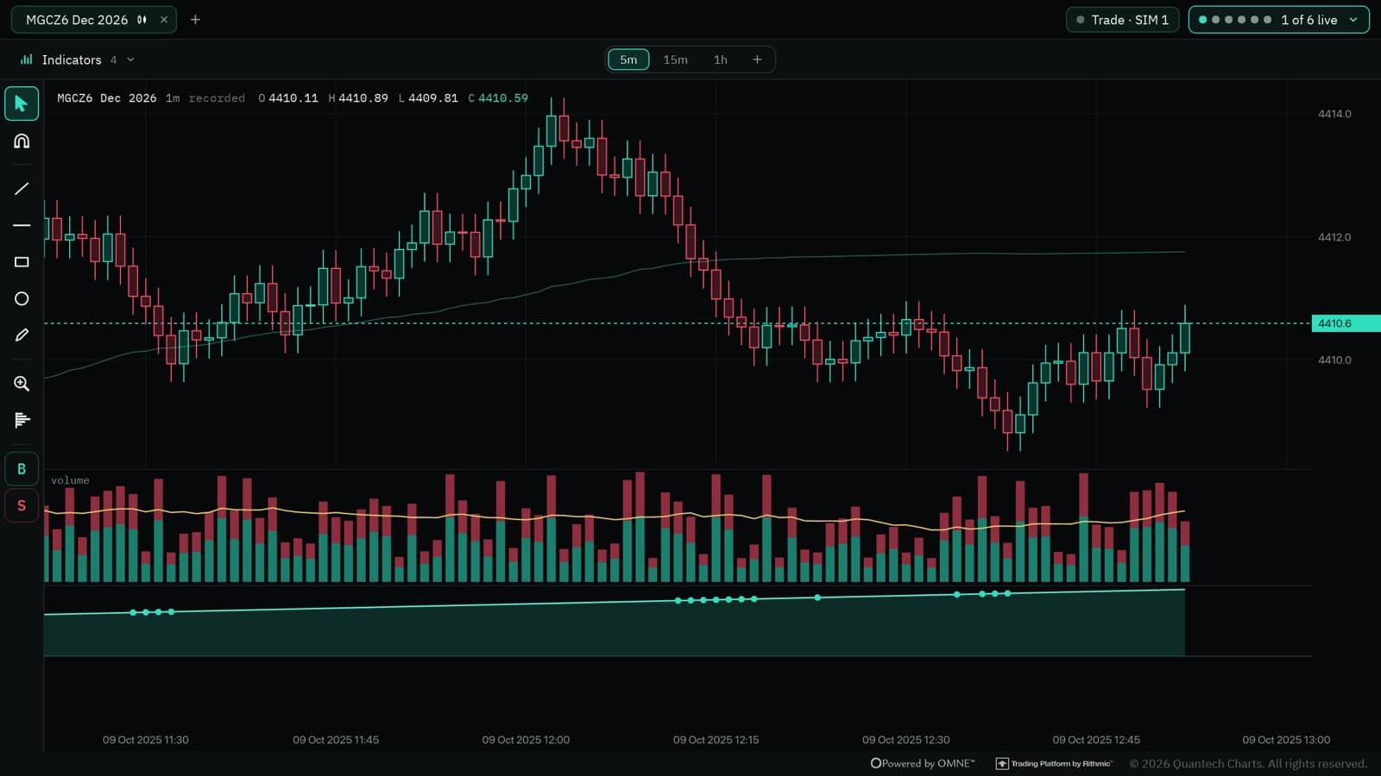Click the indicators count 4 badge
The width and height of the screenshot is (1381, 776).
click(x=113, y=59)
